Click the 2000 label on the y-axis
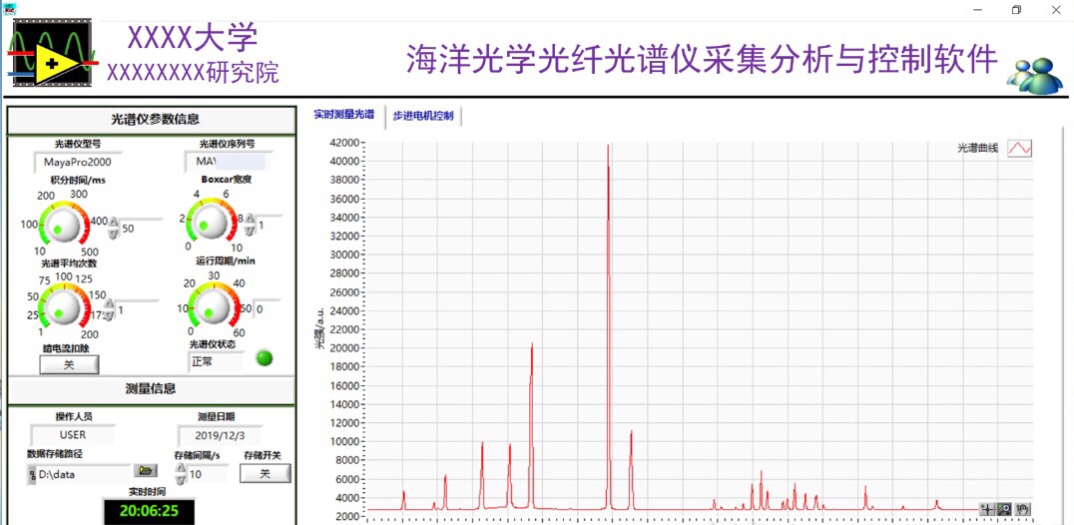The image size is (1074, 525). click(x=347, y=516)
